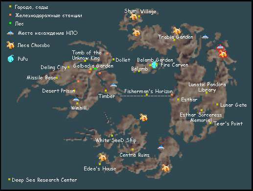Viewport: 253px width, 191px height.
Task: Click the Dollet town label
Action: pos(123,60)
